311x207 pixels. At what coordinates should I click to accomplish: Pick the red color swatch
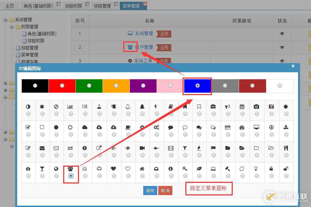(x=62, y=86)
